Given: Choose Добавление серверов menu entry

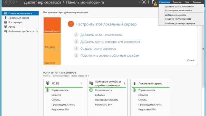Looking at the screenshot, I should point(175,15).
